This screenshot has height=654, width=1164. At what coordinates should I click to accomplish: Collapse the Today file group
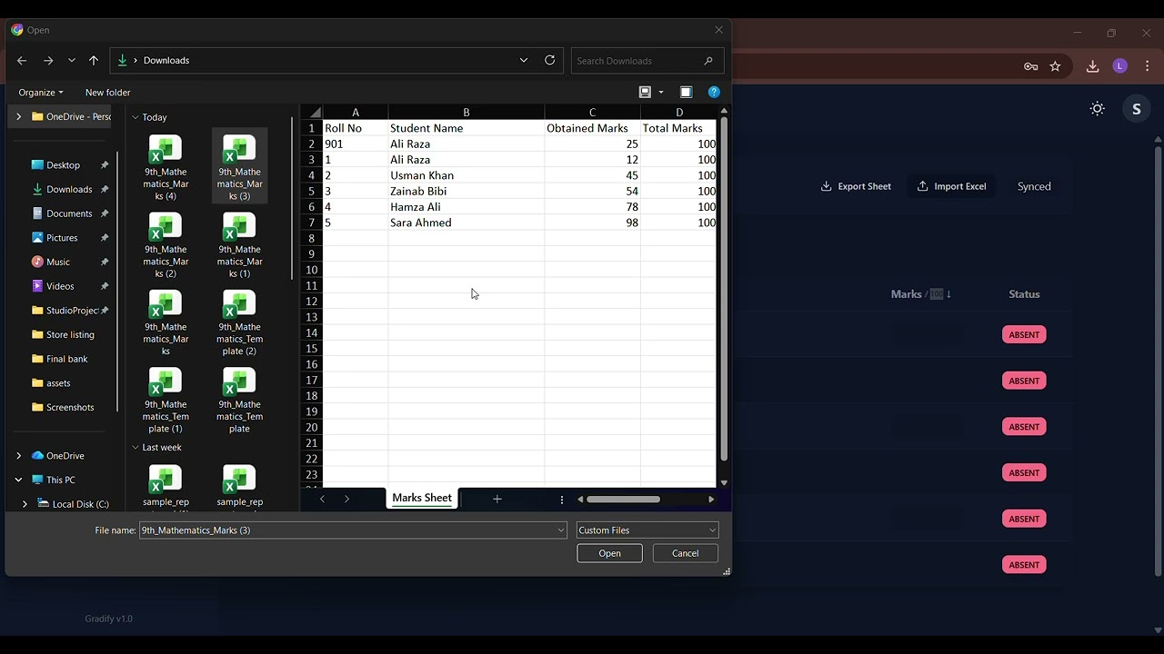(135, 117)
